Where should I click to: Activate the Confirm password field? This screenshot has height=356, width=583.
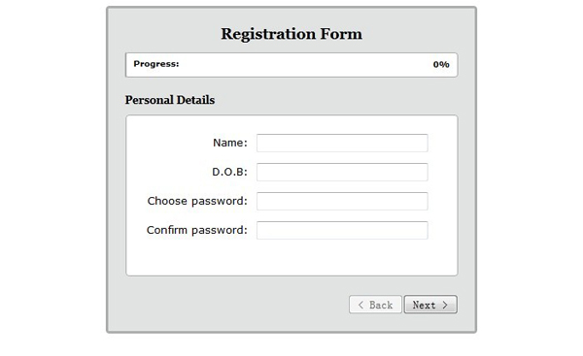(x=342, y=230)
